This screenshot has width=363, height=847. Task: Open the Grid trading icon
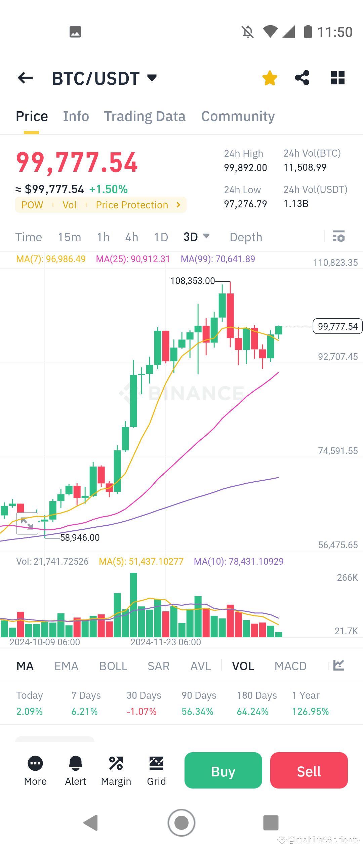point(156,770)
